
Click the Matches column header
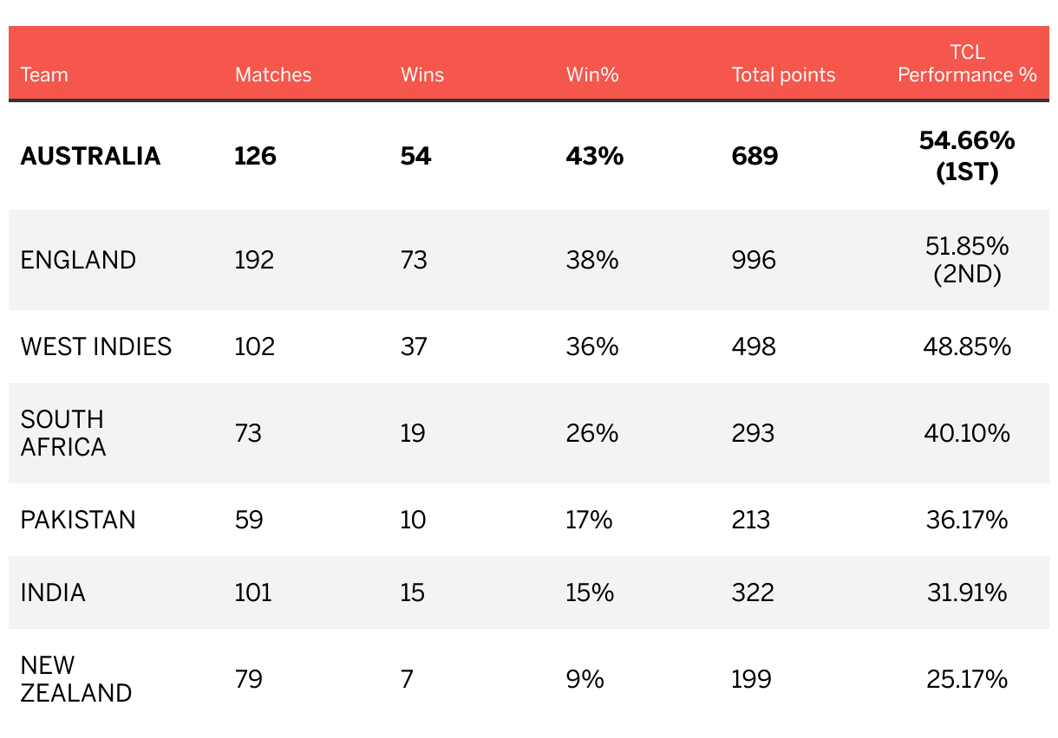tap(273, 74)
